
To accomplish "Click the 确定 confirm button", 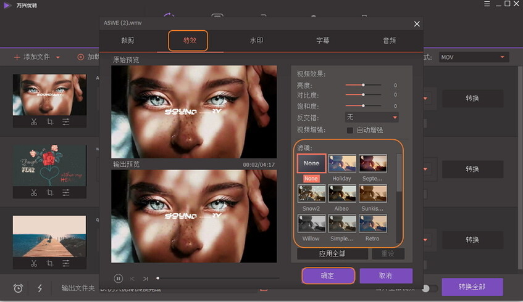I will click(x=328, y=275).
